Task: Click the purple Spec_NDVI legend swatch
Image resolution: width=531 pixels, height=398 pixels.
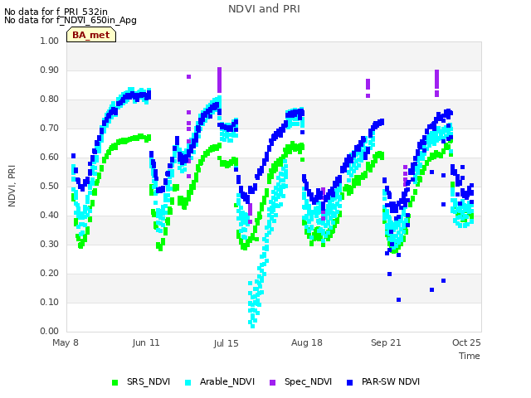Action: tap(272, 382)
